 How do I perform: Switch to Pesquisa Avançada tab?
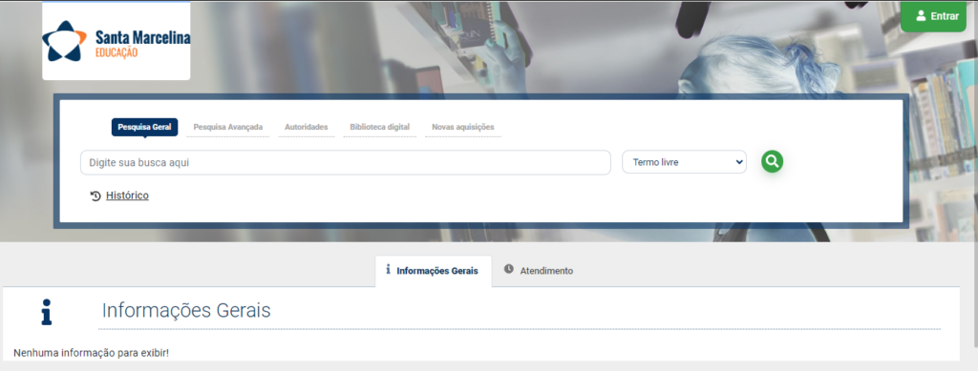pyautogui.click(x=227, y=127)
